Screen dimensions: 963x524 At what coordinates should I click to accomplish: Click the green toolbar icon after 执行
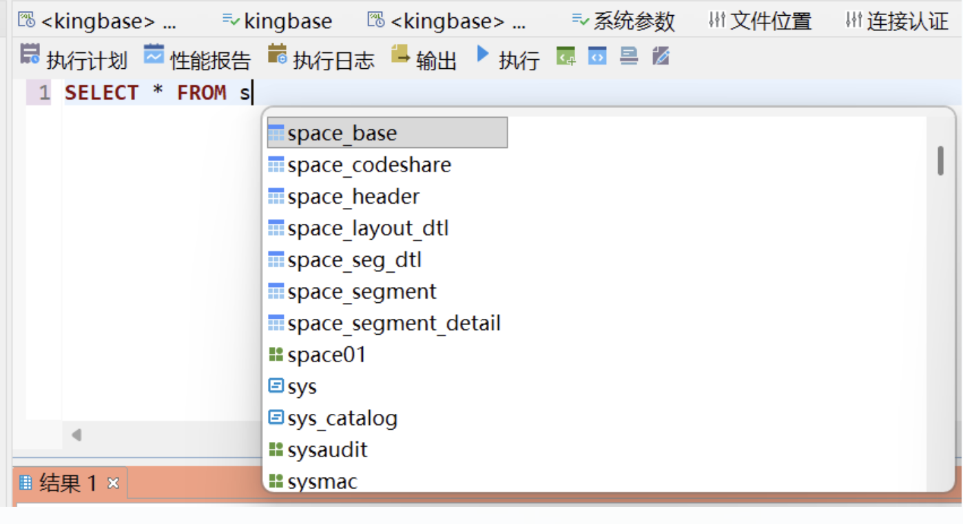pyautogui.click(x=566, y=56)
